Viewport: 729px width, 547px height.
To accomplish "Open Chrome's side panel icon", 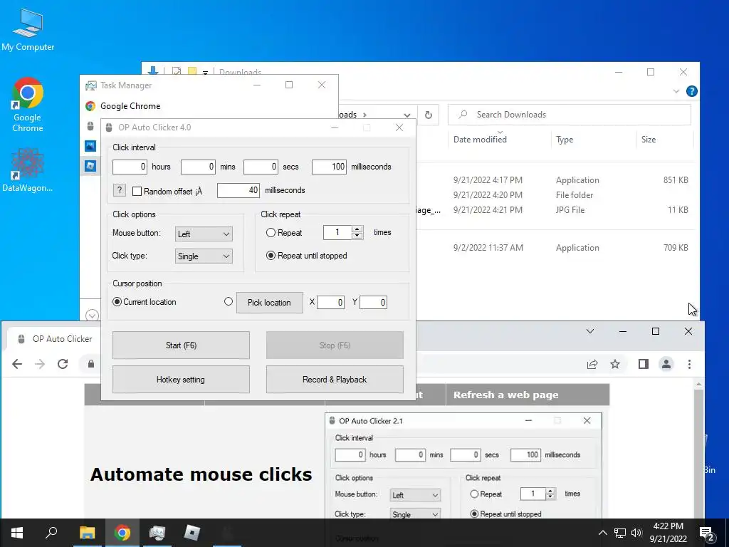I will [644, 364].
